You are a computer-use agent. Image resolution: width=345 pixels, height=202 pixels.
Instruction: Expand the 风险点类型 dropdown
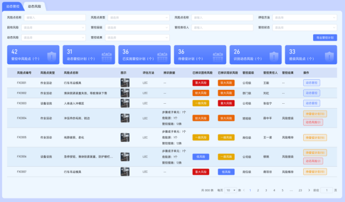[138, 18]
